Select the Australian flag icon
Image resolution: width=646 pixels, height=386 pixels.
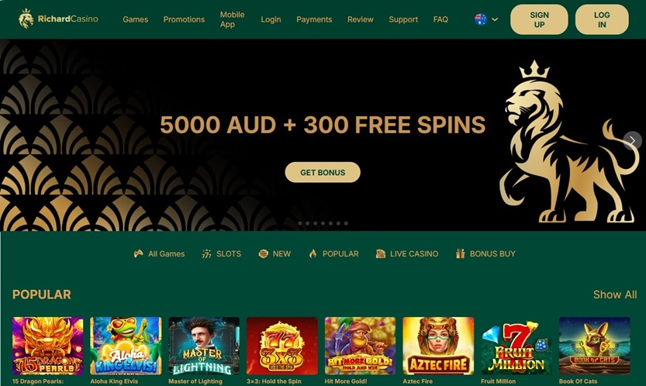[x=480, y=19]
